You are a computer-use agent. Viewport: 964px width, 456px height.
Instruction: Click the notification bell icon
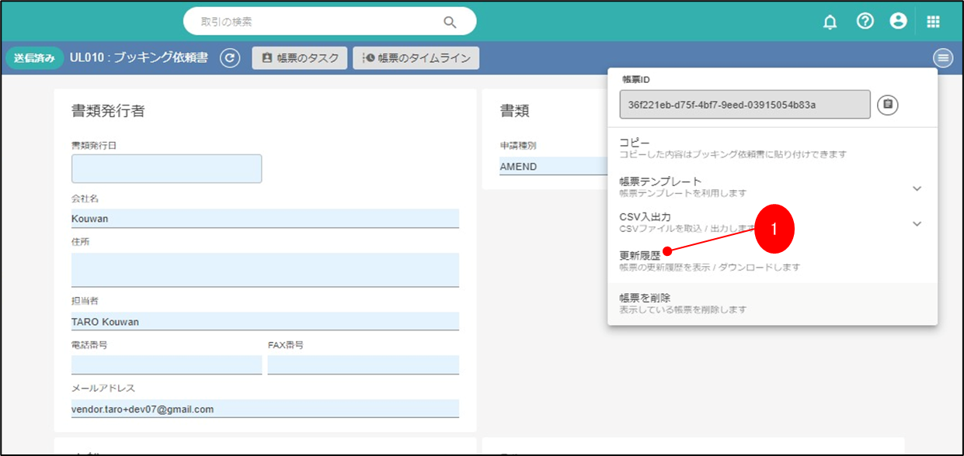pos(830,22)
